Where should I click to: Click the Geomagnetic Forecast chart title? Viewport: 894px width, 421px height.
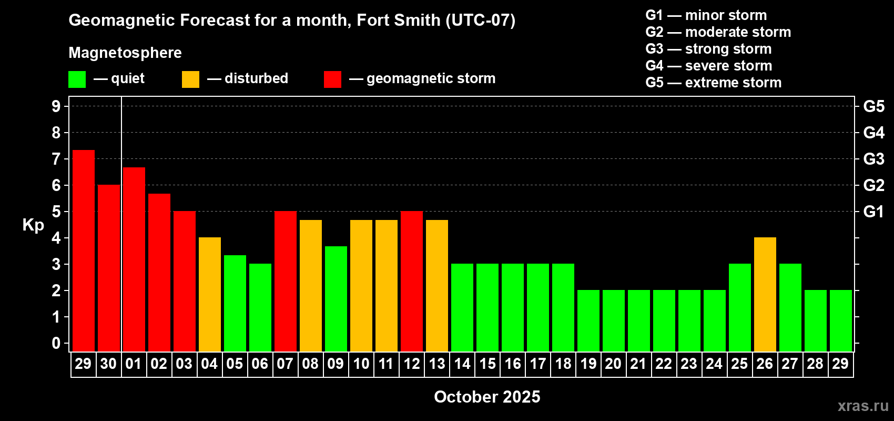(x=292, y=21)
